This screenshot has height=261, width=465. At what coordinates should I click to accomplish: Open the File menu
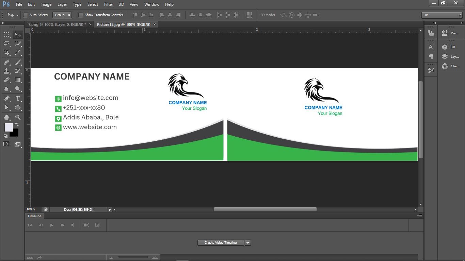[19, 4]
